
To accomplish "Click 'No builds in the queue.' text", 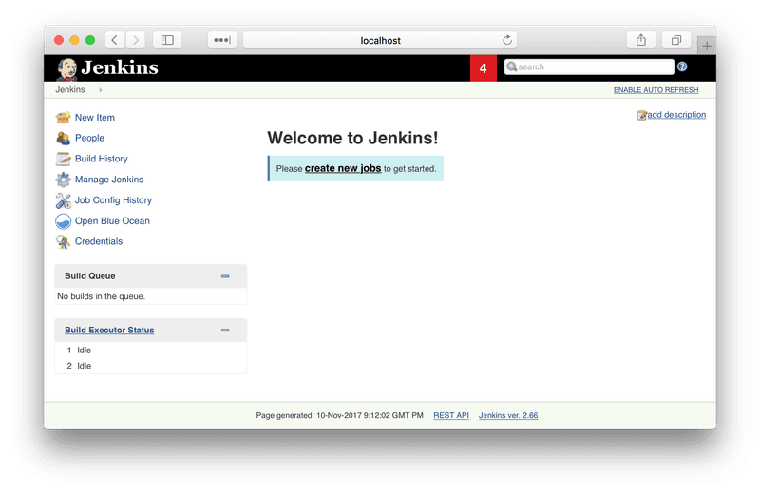I will 102,296.
